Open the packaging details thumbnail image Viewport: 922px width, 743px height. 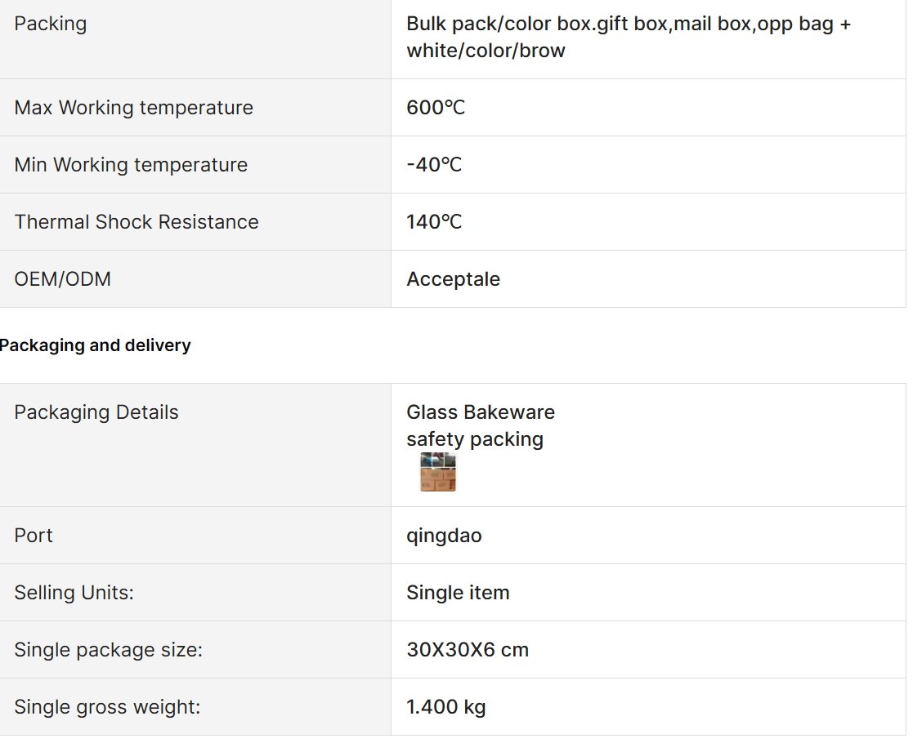pos(438,472)
